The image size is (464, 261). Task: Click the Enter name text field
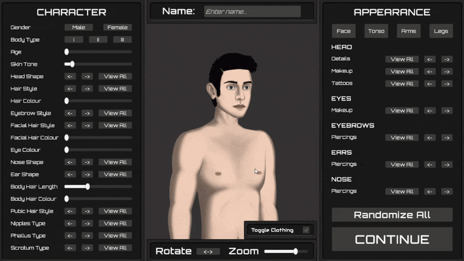(252, 12)
